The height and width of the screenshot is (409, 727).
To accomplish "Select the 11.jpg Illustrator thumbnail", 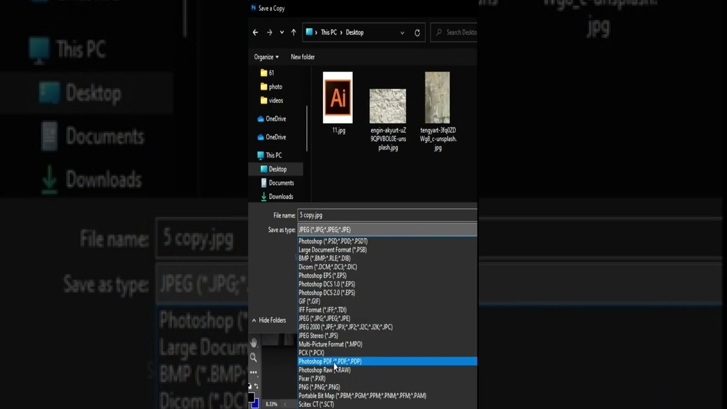I will pyautogui.click(x=338, y=102).
